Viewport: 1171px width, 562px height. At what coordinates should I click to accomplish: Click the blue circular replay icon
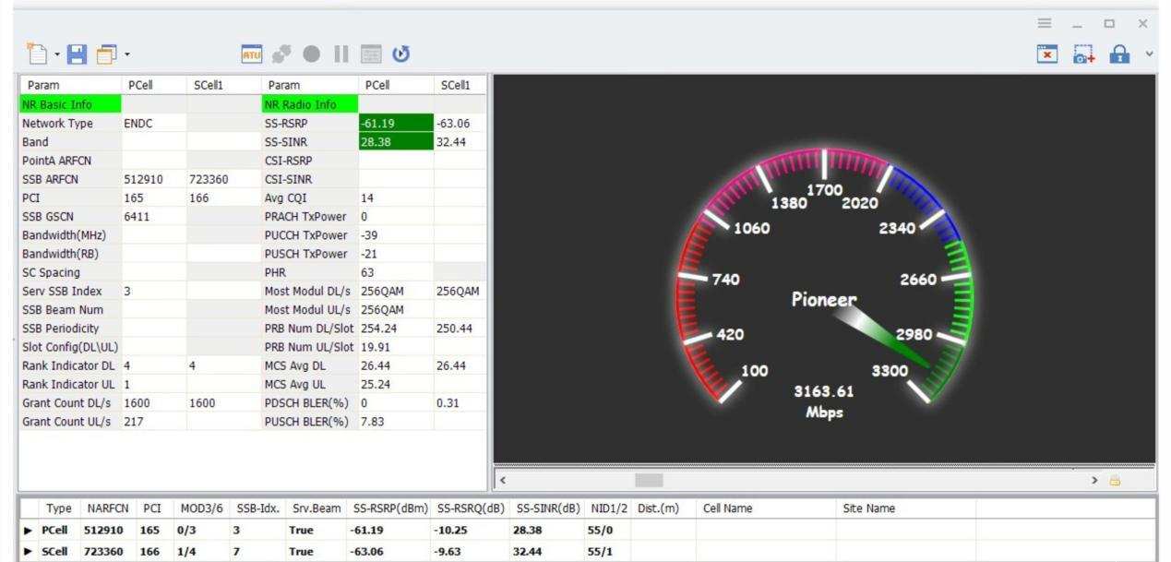point(400,55)
